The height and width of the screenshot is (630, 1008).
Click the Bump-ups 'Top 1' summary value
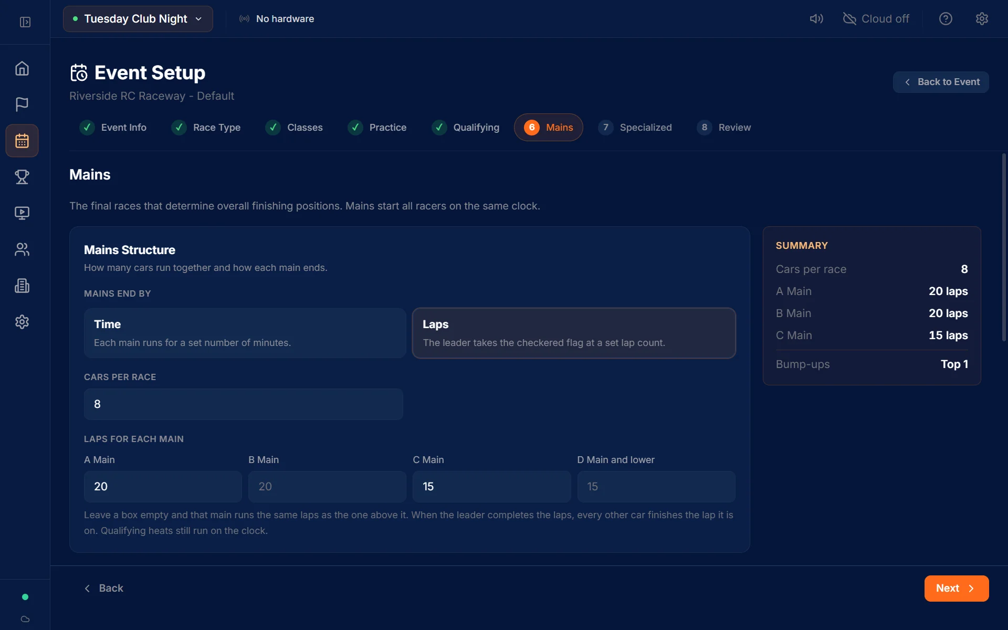(x=954, y=364)
